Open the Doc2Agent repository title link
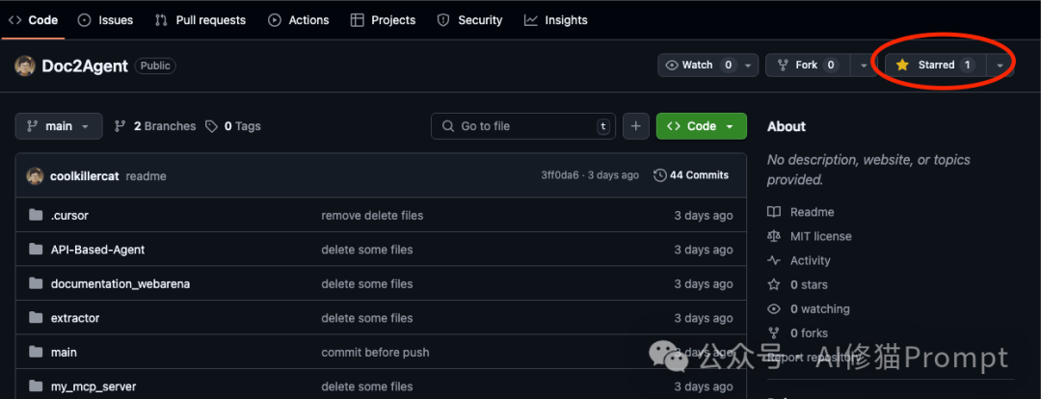This screenshot has height=399, width=1041. click(x=84, y=66)
